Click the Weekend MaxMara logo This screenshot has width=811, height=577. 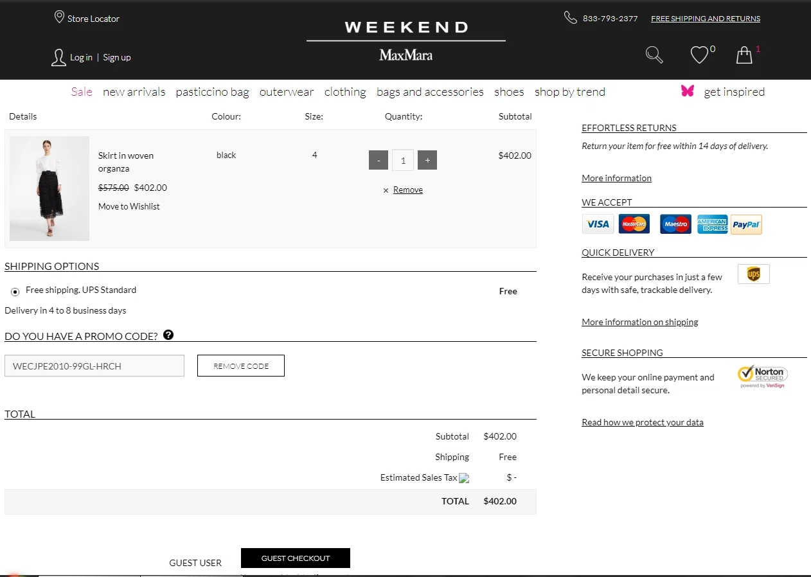[406, 40]
